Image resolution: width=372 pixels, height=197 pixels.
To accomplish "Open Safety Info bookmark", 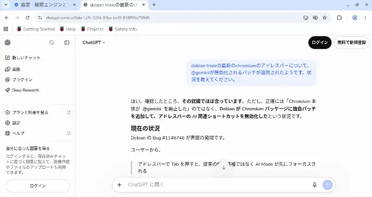I will pos(123,29).
